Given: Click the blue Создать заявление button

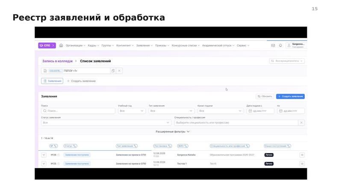Looking at the screenshot, I should tap(290, 96).
